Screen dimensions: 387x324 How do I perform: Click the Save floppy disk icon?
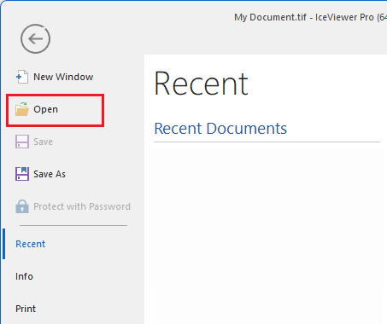click(22, 142)
